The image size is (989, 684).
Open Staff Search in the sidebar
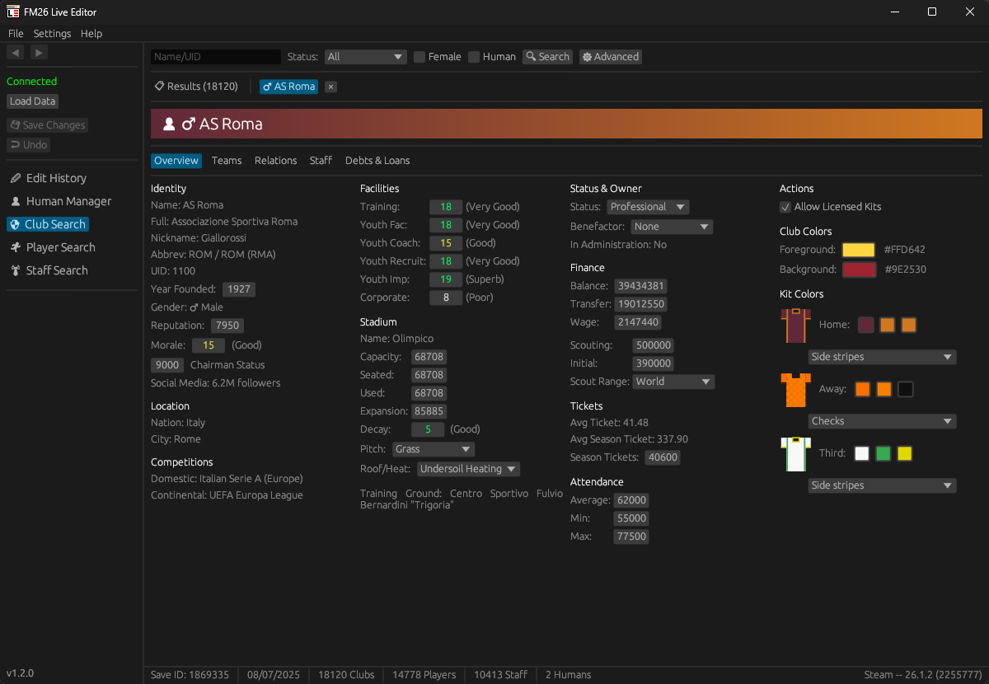coord(56,270)
